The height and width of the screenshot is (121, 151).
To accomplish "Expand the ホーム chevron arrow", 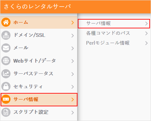I will [x=73, y=23].
